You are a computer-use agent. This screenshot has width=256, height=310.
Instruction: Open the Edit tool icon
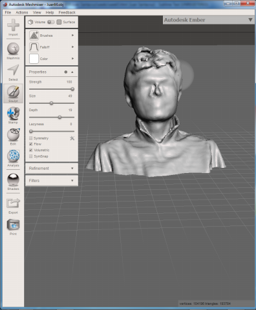click(13, 134)
